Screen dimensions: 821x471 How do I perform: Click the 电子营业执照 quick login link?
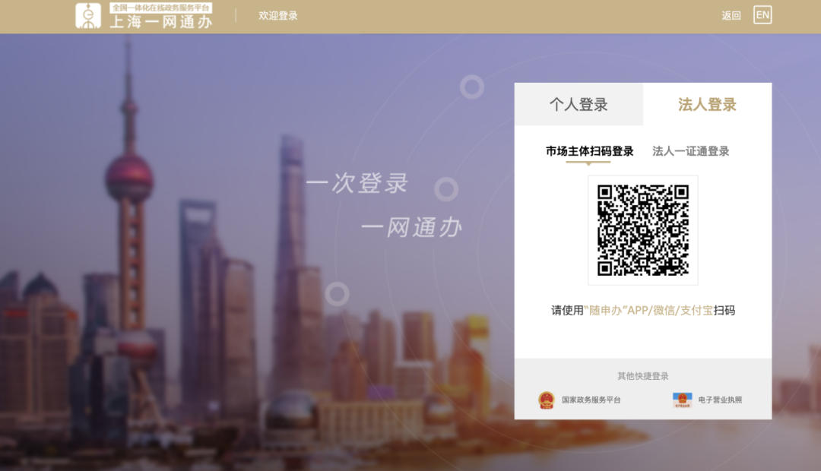[x=720, y=400]
